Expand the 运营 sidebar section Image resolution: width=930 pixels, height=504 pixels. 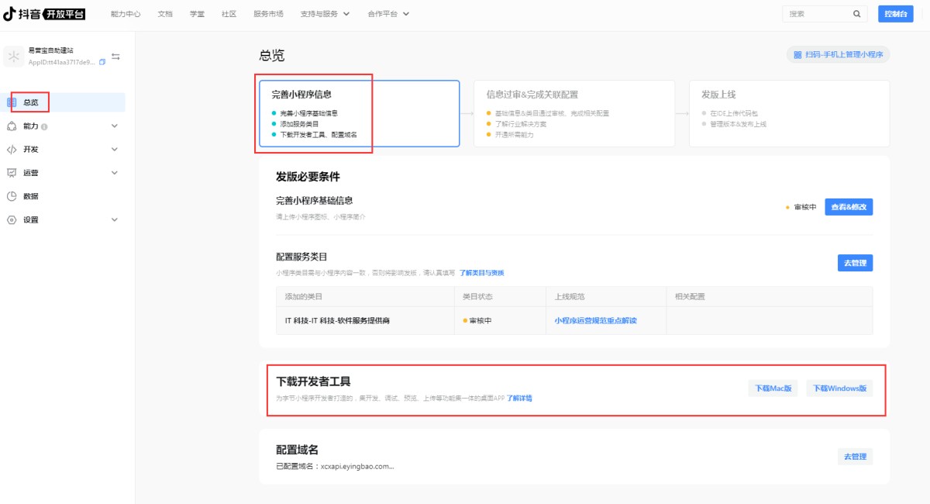pos(115,173)
